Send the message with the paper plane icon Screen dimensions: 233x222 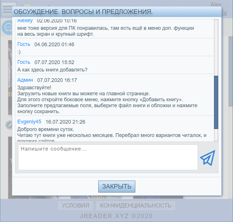coord(207,157)
